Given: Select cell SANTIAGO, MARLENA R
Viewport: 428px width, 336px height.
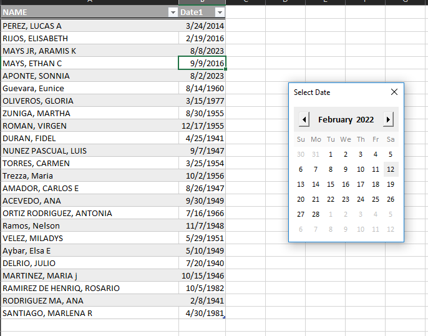Looking at the screenshot, I should (x=90, y=314).
